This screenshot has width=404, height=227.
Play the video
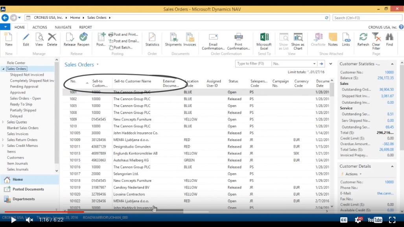click(x=13, y=220)
